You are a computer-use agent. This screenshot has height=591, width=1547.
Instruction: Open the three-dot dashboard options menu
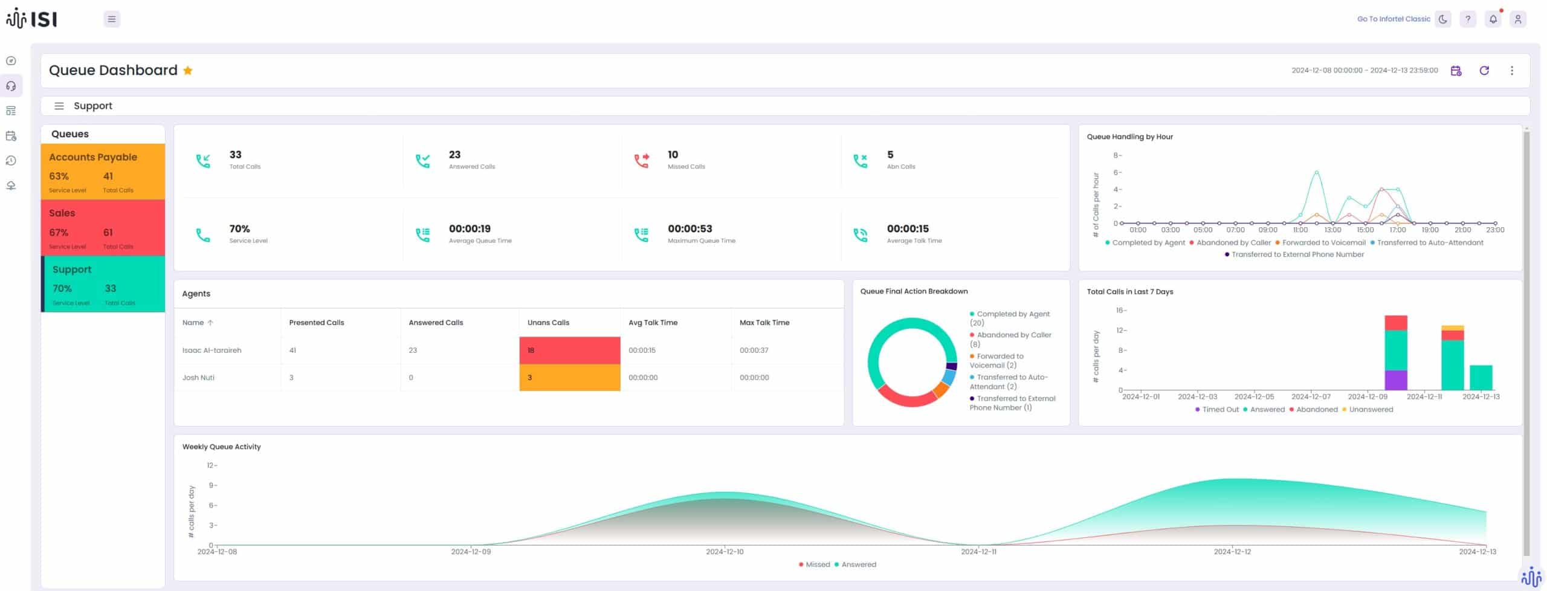click(1512, 71)
